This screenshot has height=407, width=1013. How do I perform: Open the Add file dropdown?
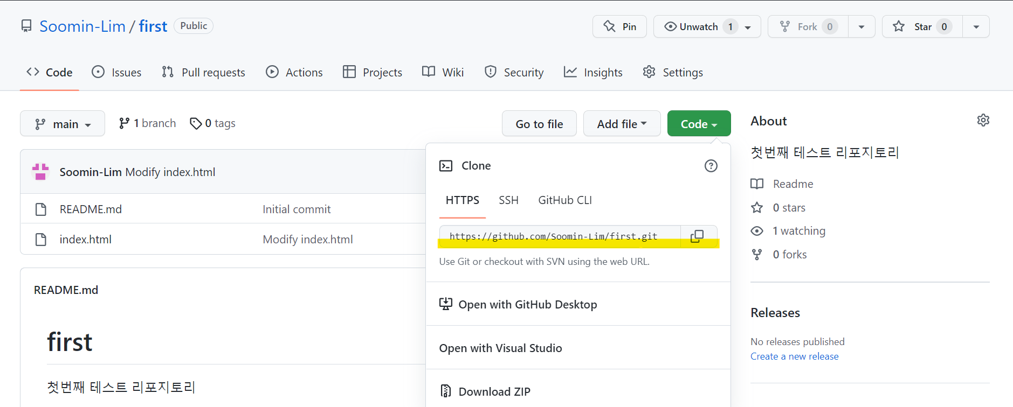tap(622, 124)
